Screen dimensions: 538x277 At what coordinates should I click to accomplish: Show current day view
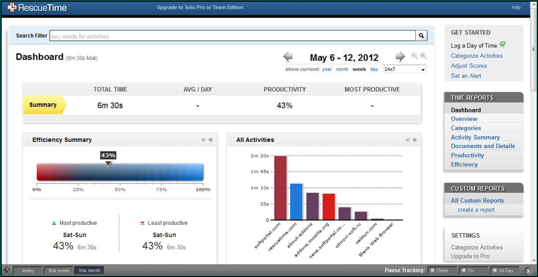pyautogui.click(x=374, y=69)
